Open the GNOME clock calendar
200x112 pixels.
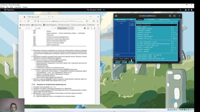[94, 10]
